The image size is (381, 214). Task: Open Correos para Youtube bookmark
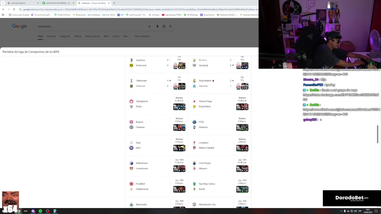pyautogui.click(x=19, y=15)
